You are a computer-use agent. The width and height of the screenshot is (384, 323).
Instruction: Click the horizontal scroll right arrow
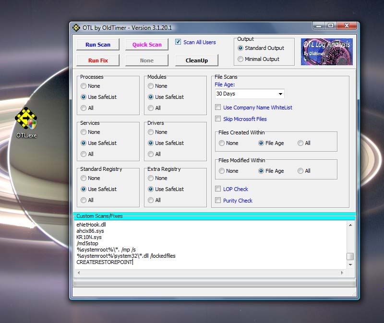tap(342, 273)
